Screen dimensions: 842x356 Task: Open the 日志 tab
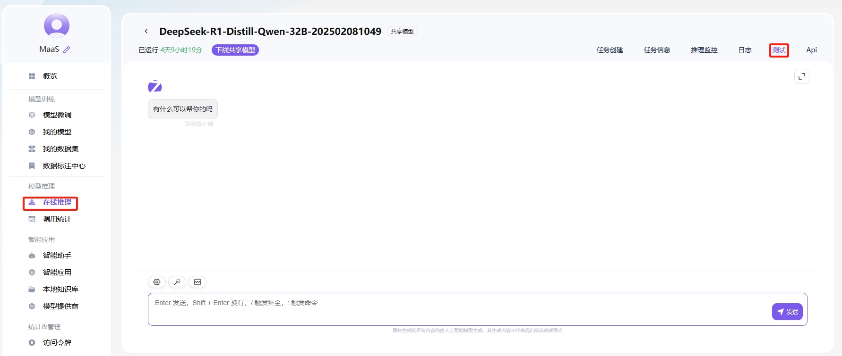(x=745, y=50)
